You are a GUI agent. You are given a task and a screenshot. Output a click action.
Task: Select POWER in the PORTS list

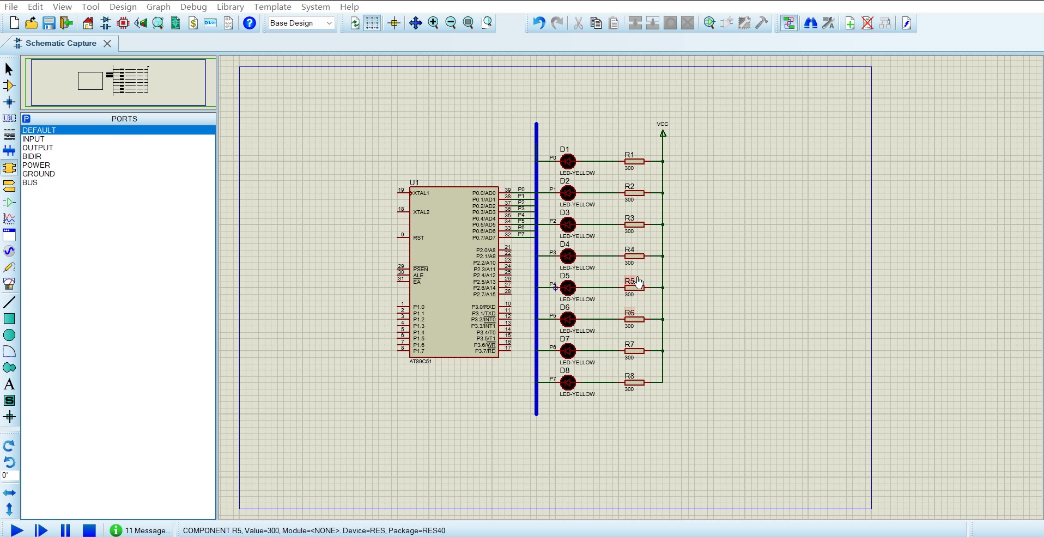[x=36, y=165]
